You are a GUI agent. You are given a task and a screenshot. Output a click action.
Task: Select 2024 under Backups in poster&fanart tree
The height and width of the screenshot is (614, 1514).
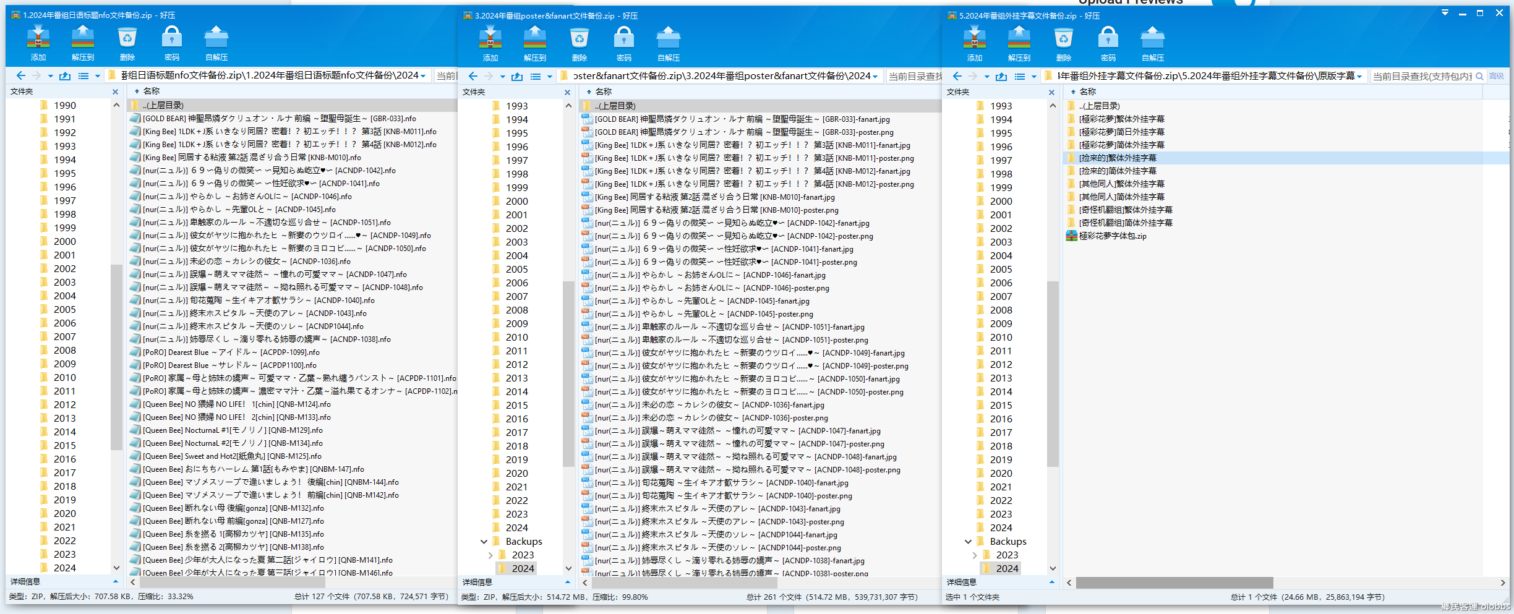(523, 568)
